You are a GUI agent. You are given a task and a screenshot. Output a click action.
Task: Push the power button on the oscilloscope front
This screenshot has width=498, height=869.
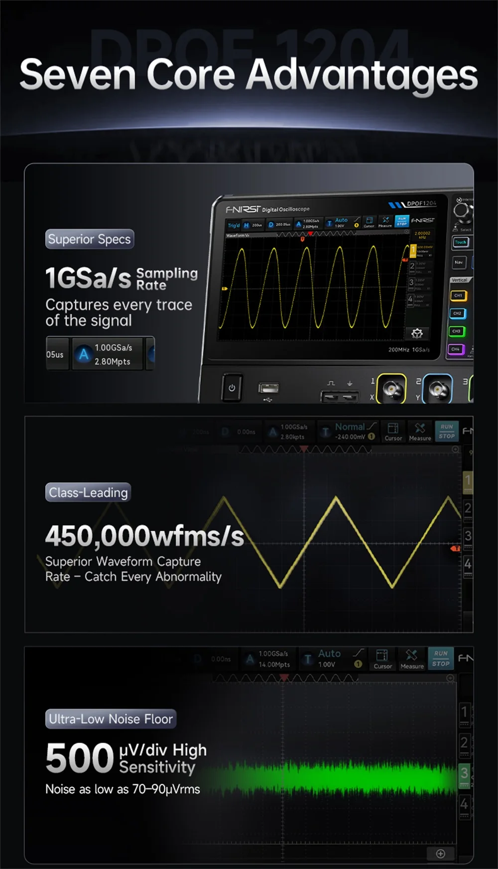click(x=232, y=388)
